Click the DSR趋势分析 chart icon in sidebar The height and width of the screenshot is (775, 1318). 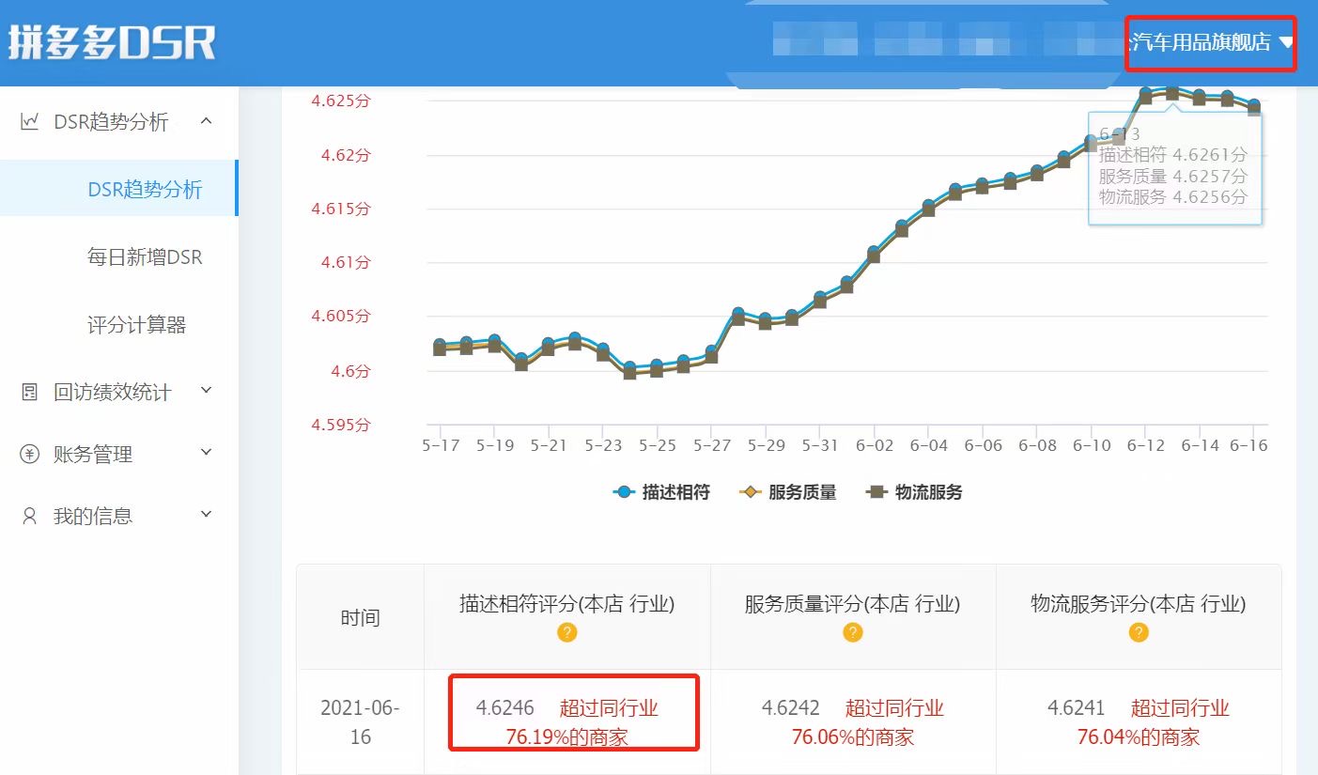[x=29, y=120]
